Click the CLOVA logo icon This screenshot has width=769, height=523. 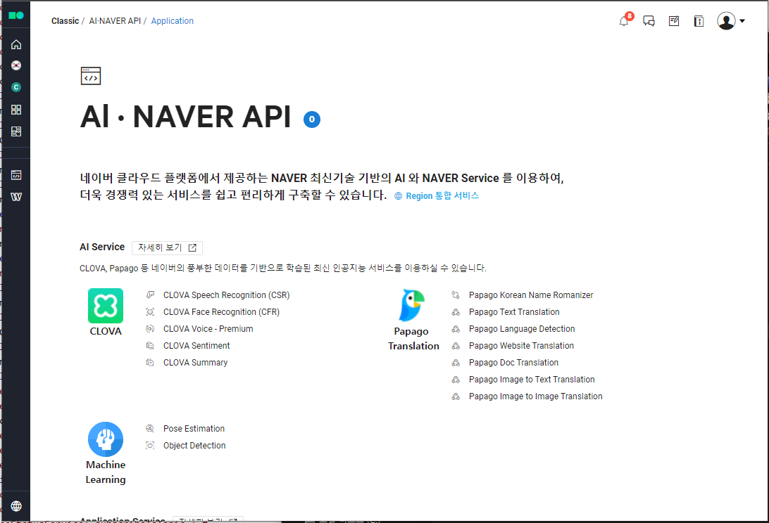(106, 306)
